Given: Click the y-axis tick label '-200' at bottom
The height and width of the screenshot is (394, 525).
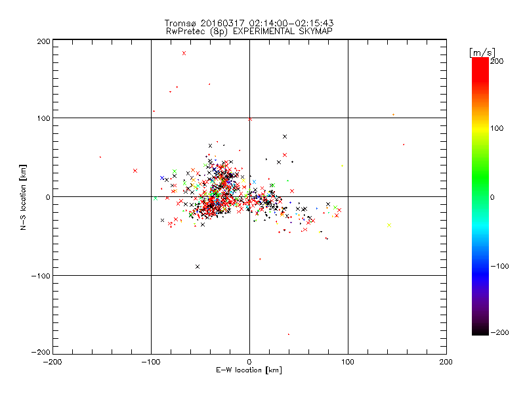Looking at the screenshot, I should click(41, 353).
